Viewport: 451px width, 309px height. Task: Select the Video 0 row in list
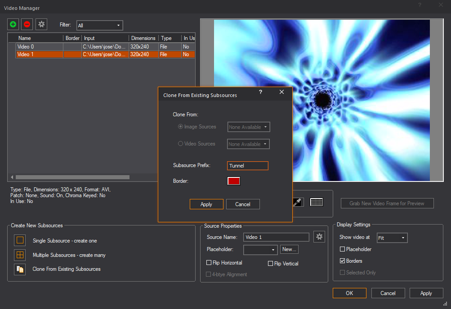click(26, 47)
